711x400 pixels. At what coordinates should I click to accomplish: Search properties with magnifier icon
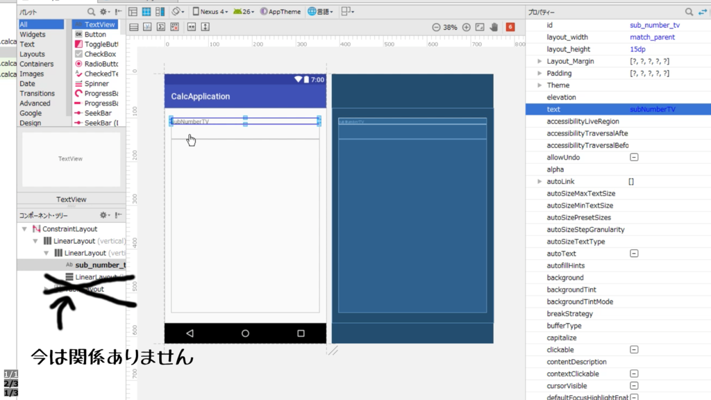coord(689,12)
